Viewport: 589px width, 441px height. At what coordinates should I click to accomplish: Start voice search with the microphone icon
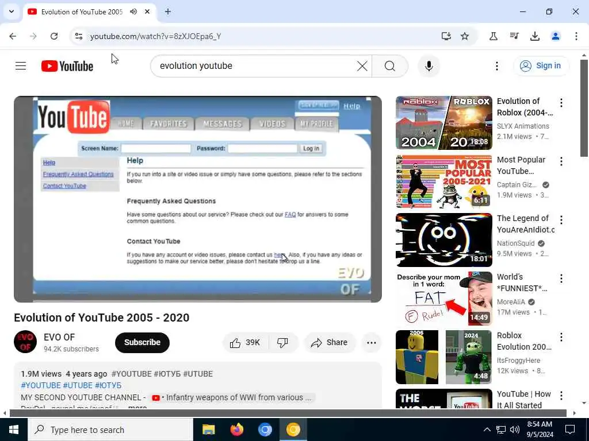tap(429, 66)
